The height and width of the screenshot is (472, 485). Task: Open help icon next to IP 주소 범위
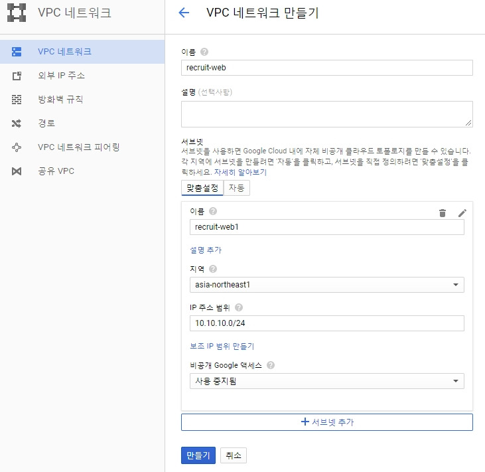pos(239,307)
